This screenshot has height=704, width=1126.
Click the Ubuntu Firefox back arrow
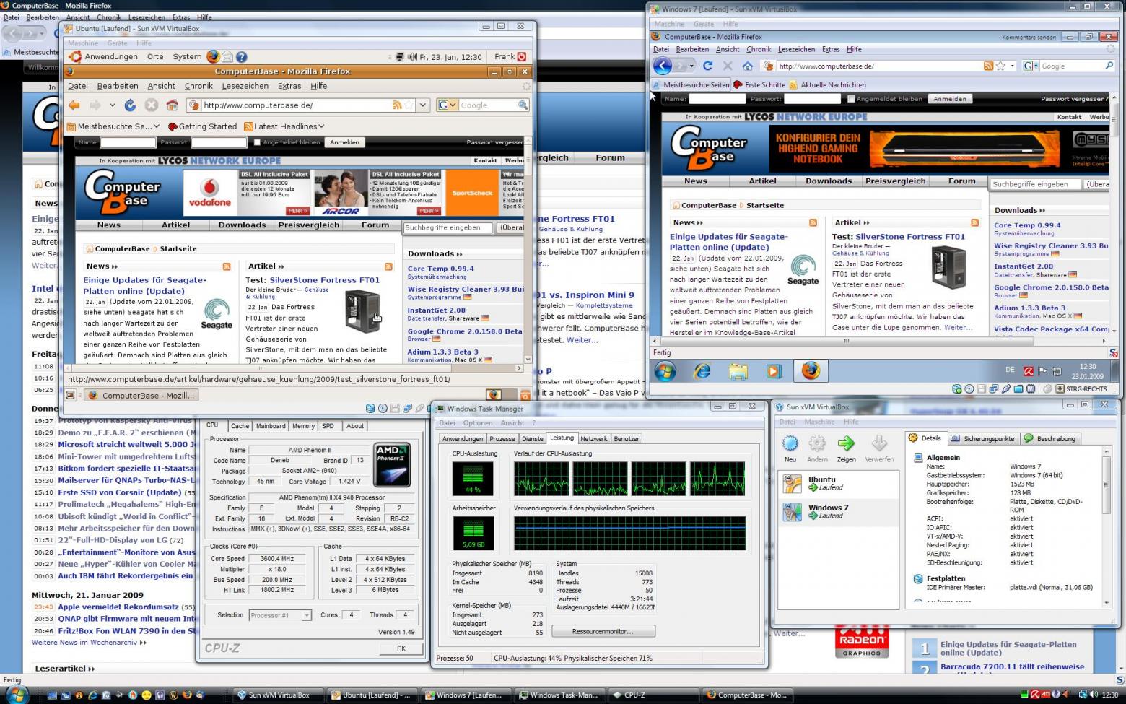click(x=74, y=105)
